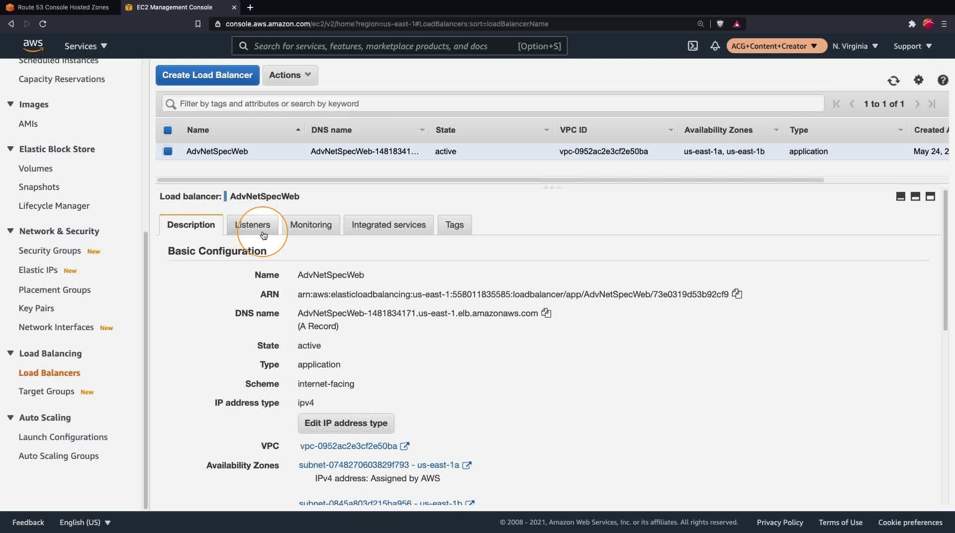This screenshot has height=533, width=955.
Task: Go to first page of results
Action: (836, 103)
